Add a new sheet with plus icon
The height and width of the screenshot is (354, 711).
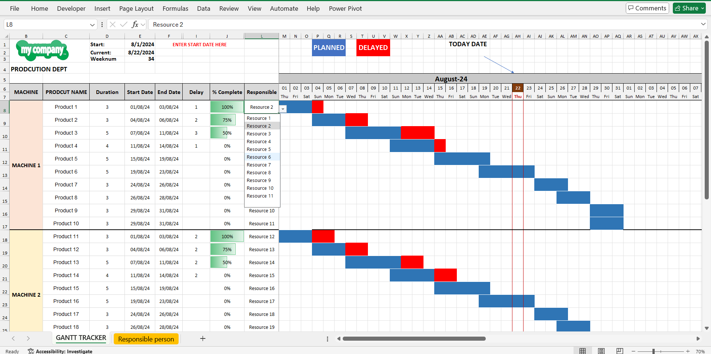203,338
